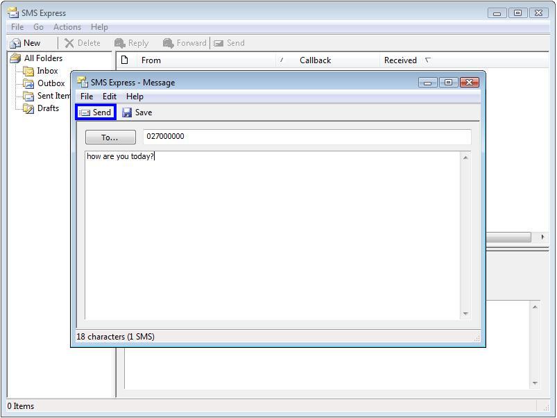
Task: Click the Message window title bar icon
Action: point(83,82)
